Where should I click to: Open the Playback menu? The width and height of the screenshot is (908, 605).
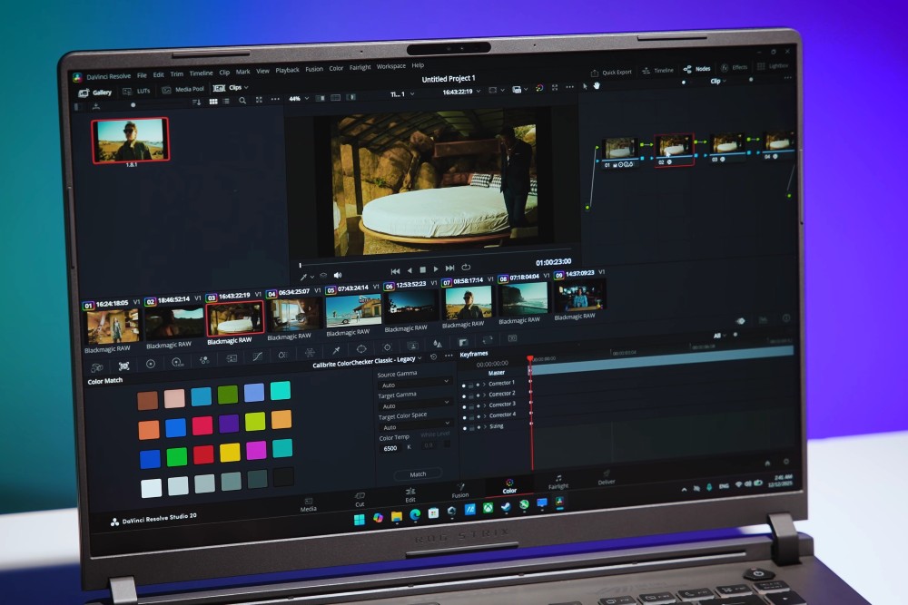(287, 70)
